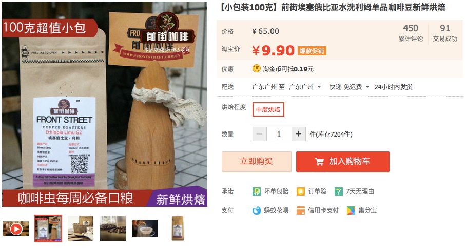The width and height of the screenshot is (465, 248).
Task: Select the single kraft bag thumbnail
Action: click(x=178, y=228)
